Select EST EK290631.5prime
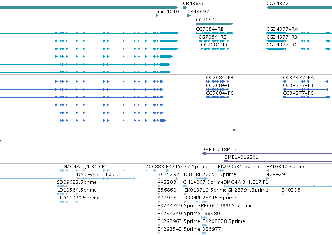Viewport: 332px width, 235px height. (239, 167)
